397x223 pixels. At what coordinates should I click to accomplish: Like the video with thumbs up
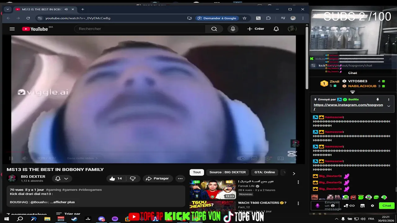coord(115,178)
